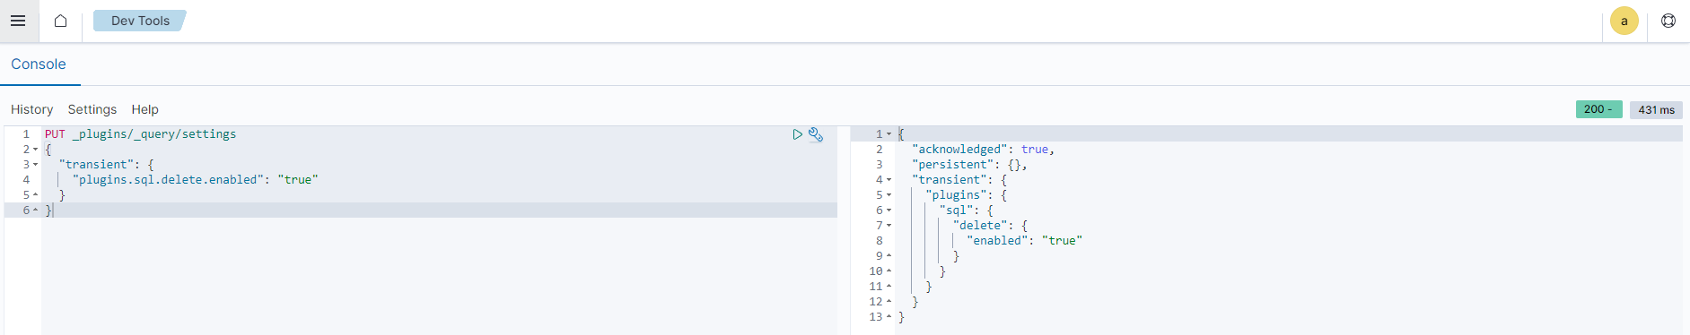Image resolution: width=1690 pixels, height=335 pixels.
Task: Fold the closing brace on editor line 5
Action: 36,195
